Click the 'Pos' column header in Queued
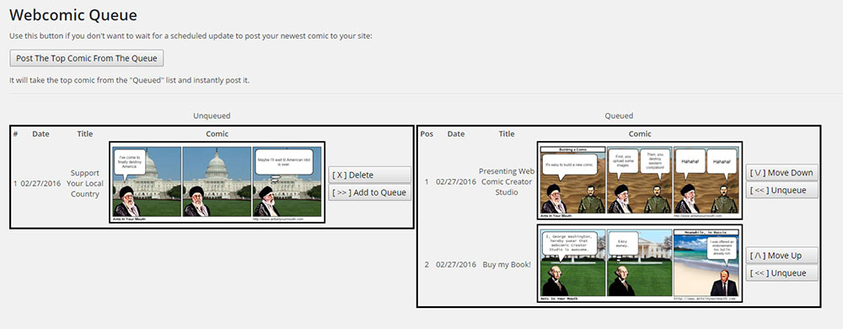843x329 pixels. pyautogui.click(x=427, y=134)
